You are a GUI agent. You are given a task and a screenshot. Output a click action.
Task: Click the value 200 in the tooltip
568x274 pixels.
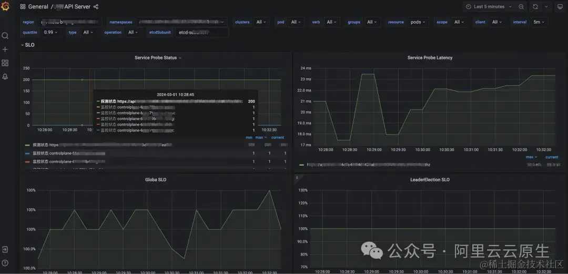click(x=251, y=102)
